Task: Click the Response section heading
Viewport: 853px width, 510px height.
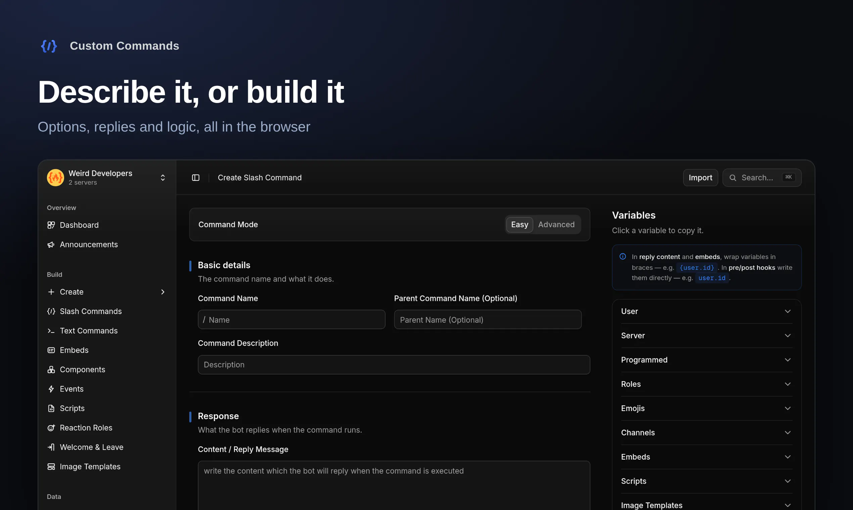Action: [218, 416]
